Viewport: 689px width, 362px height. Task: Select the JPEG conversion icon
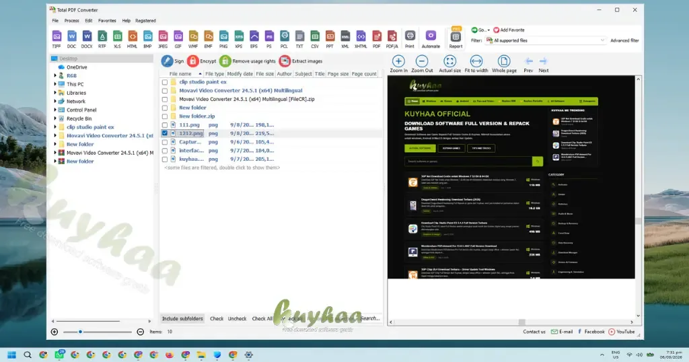(163, 36)
